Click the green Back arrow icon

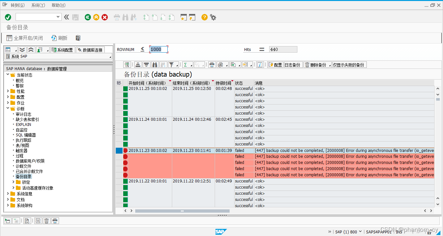88,17
